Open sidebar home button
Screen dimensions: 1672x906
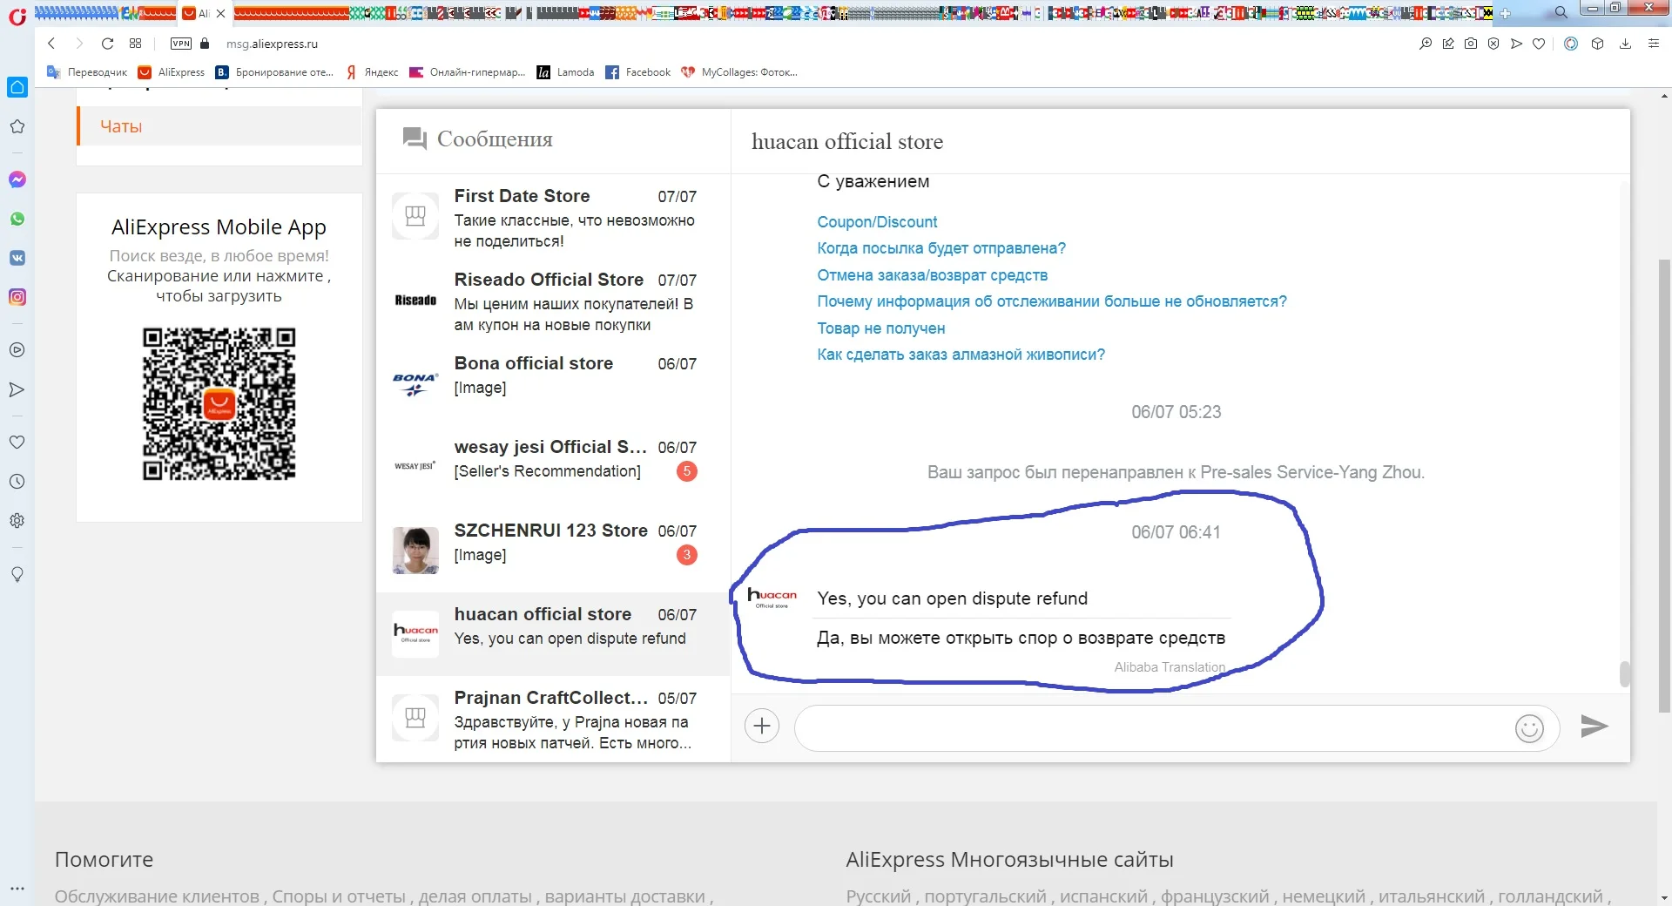[17, 87]
